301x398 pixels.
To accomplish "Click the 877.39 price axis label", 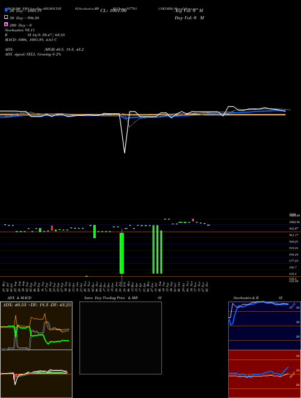I will (294, 261).
